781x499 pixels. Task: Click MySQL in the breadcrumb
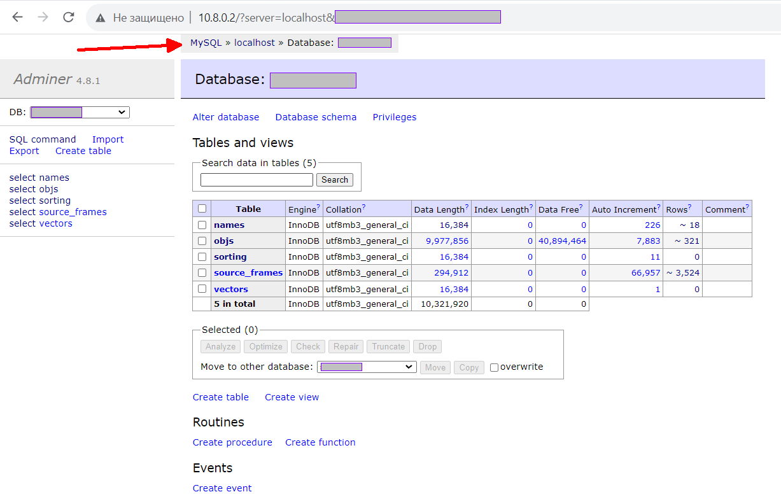pyautogui.click(x=206, y=43)
